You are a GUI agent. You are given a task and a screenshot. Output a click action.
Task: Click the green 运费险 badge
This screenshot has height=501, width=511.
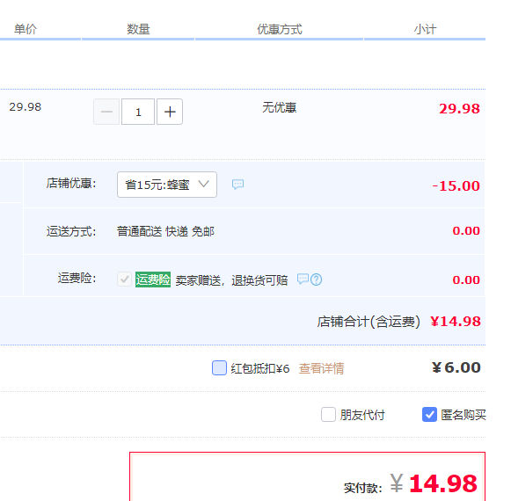pyautogui.click(x=153, y=280)
